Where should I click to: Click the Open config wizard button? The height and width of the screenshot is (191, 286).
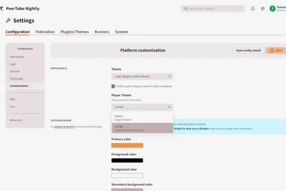tap(248, 51)
